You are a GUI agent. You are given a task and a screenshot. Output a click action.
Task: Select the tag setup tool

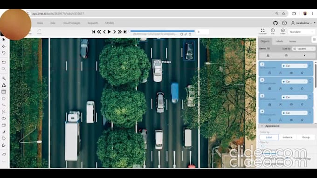click(4, 138)
